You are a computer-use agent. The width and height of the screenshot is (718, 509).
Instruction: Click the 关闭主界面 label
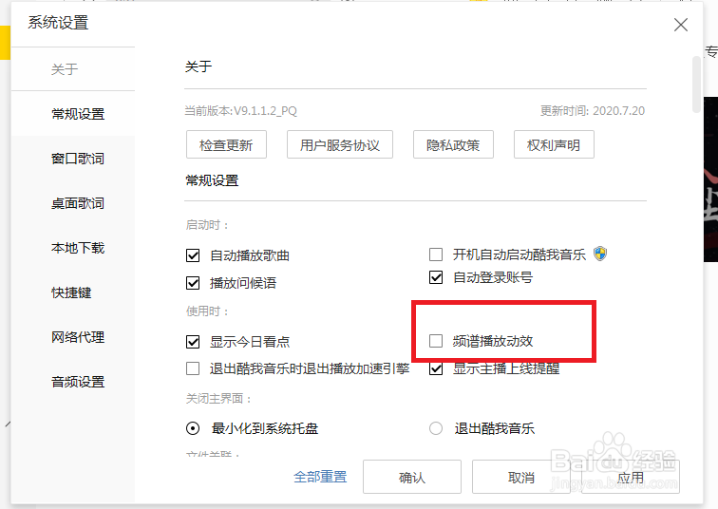point(218,398)
